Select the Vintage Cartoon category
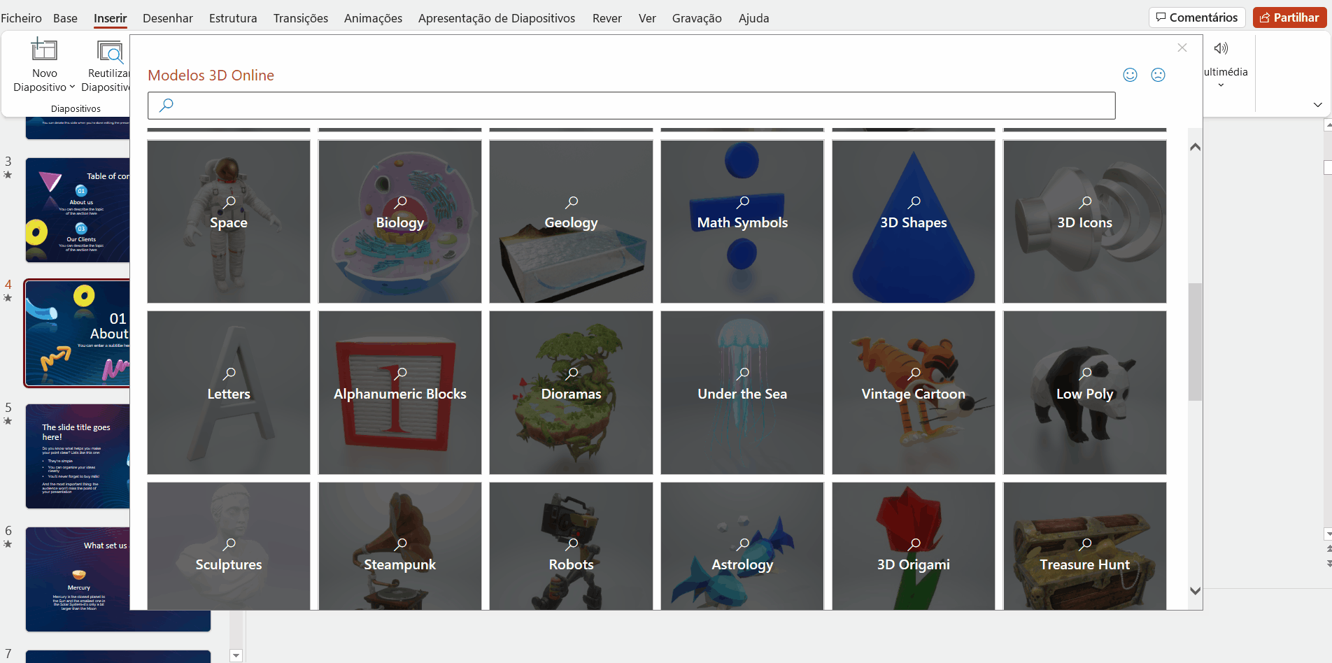The height and width of the screenshot is (663, 1332). (x=914, y=393)
